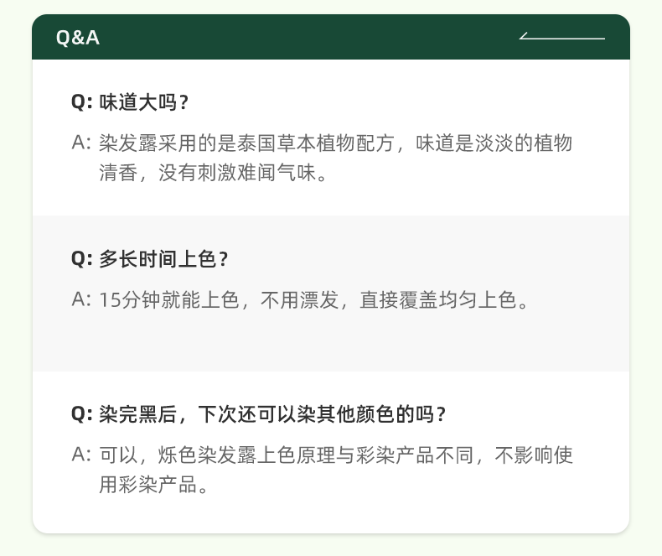Viewport: 662px width, 556px height.
Task: Select the question 味道大吗?
Action: pyautogui.click(x=143, y=102)
